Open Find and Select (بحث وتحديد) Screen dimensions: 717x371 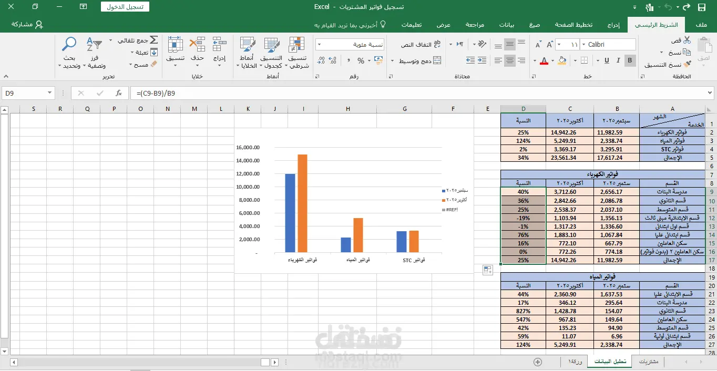pos(69,53)
